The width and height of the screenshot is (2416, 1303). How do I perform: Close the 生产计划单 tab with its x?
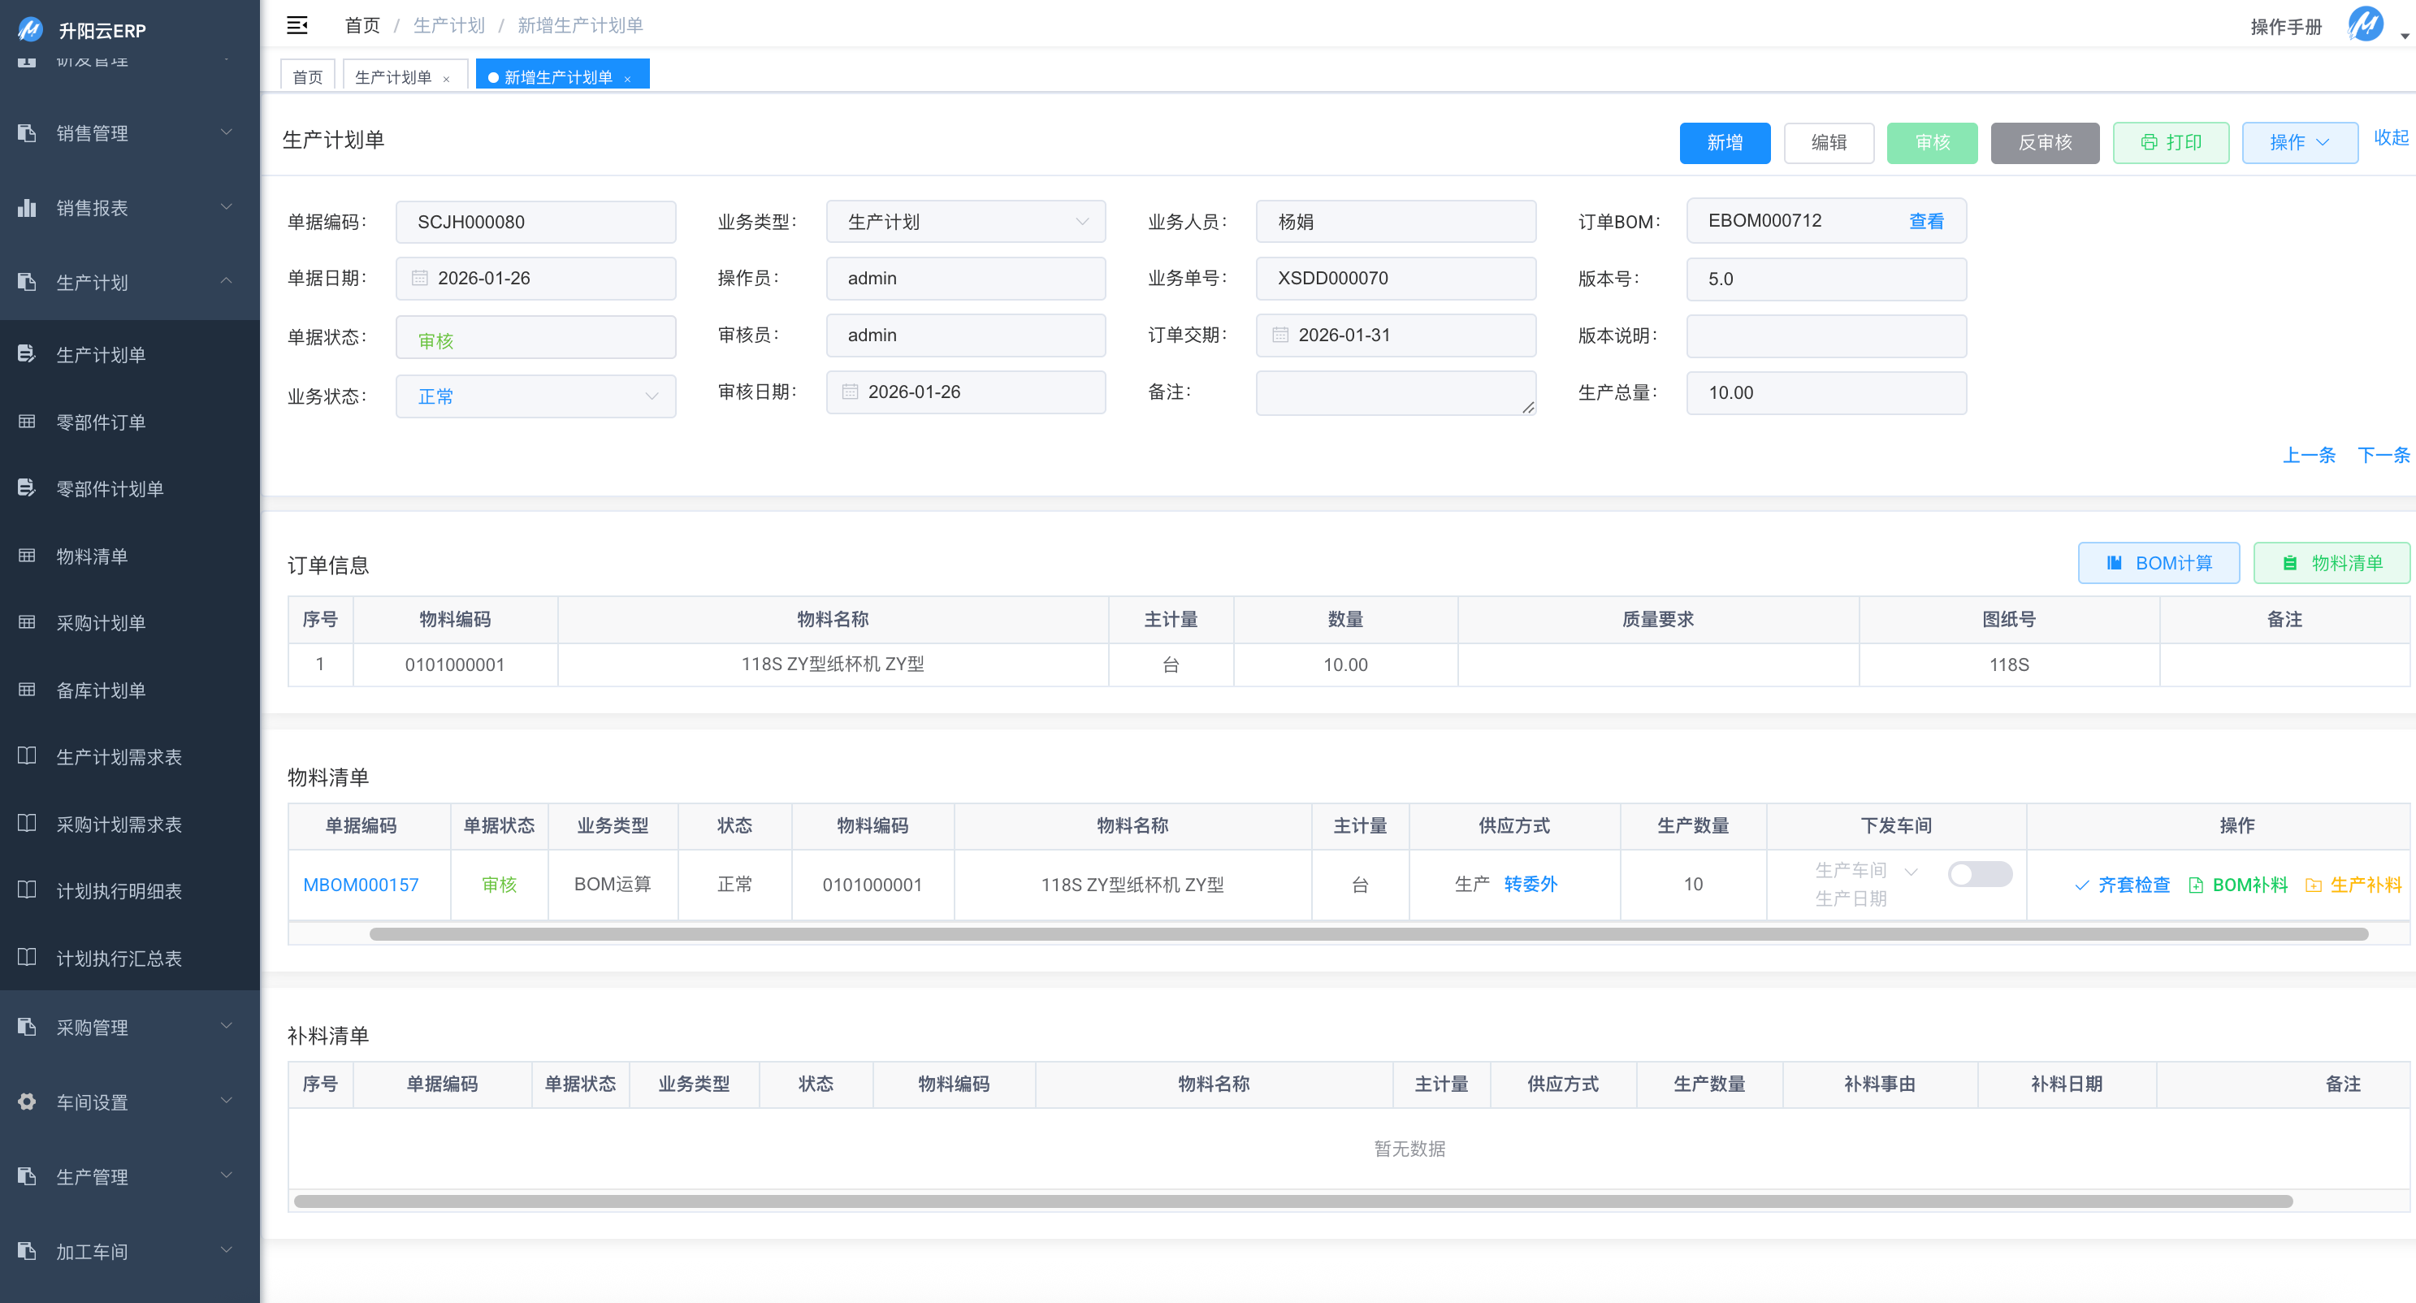pos(447,79)
